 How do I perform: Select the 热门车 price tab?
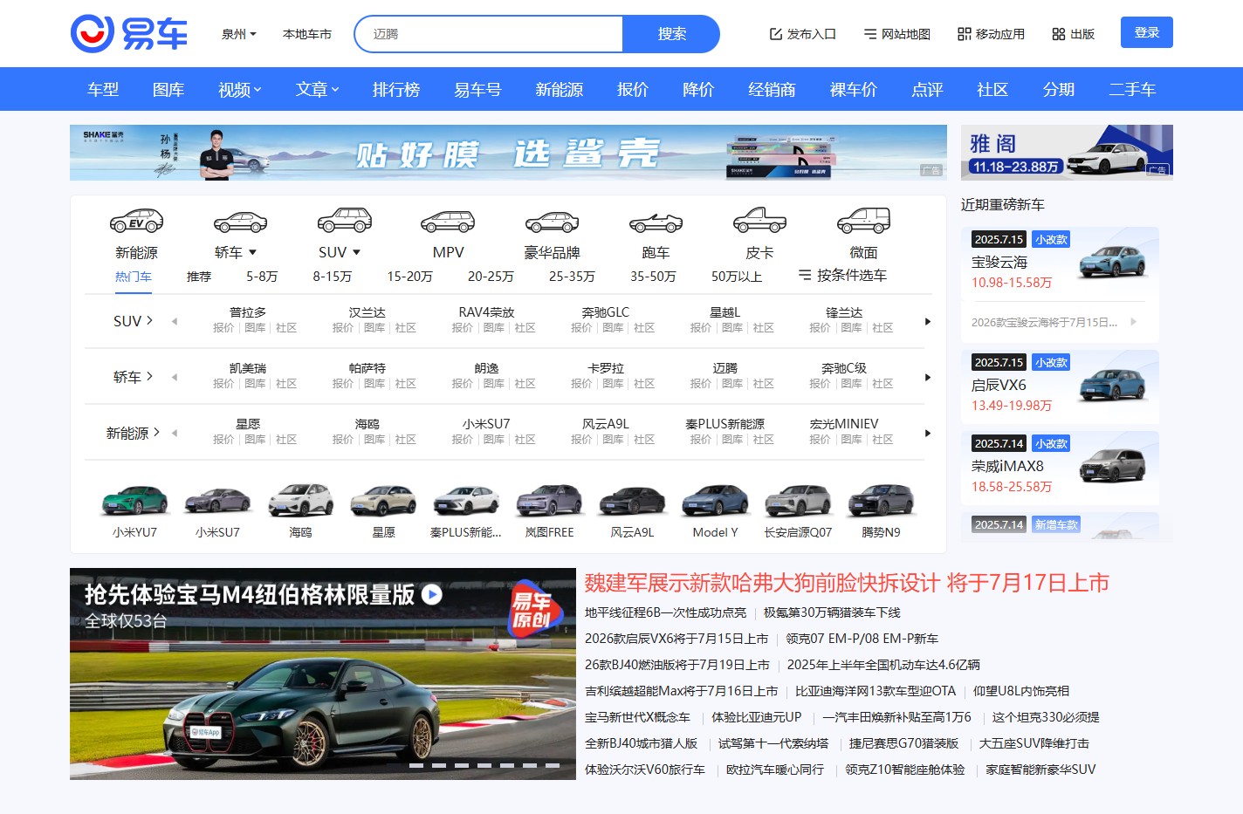coord(134,277)
